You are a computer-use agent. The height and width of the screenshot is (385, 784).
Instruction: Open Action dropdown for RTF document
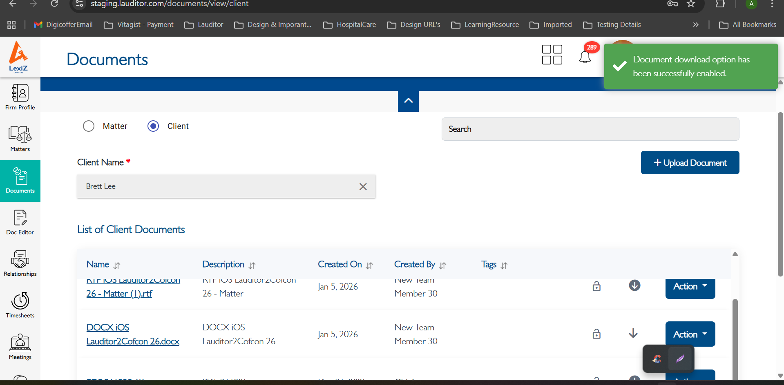(x=690, y=287)
